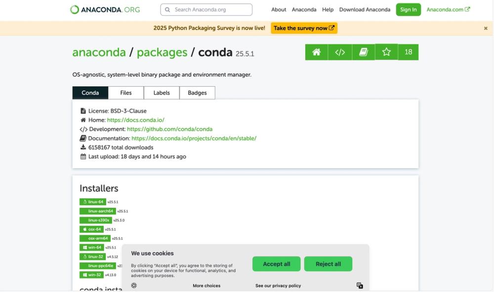Click the linux-32 installer badge
This screenshot has height=292, width=494.
93,257
